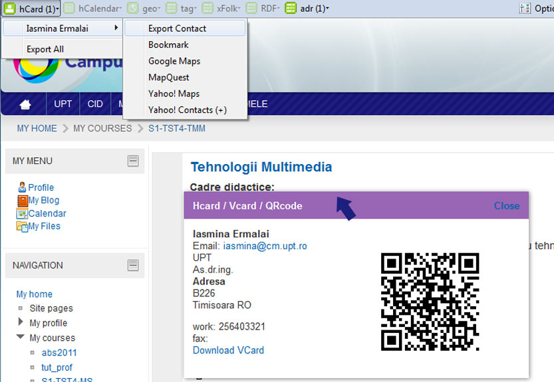Image resolution: width=554 pixels, height=382 pixels.
Task: Click the QR code image
Action: coord(430,302)
